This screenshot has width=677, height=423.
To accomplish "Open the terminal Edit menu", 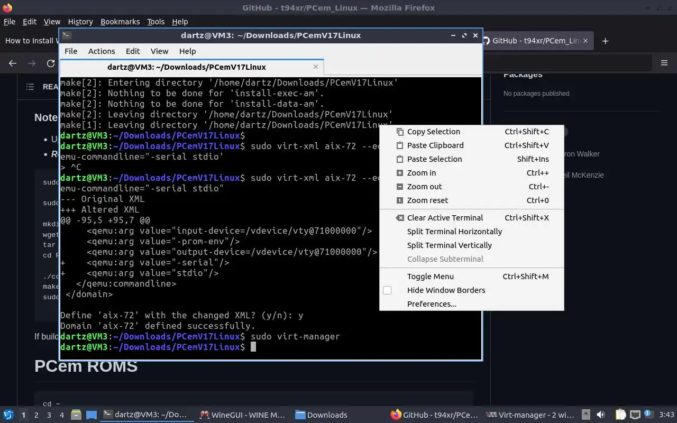I will [133, 51].
